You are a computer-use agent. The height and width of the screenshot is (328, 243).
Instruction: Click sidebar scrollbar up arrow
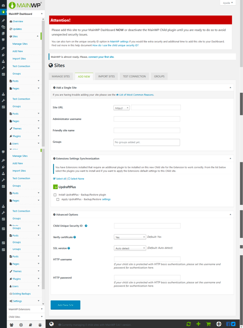click(43, 19)
